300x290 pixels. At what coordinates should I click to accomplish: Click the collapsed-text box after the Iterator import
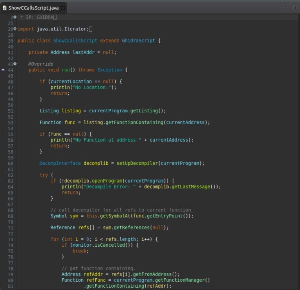(x=91, y=29)
